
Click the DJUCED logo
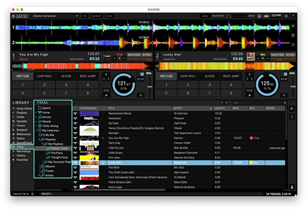click(20, 16)
